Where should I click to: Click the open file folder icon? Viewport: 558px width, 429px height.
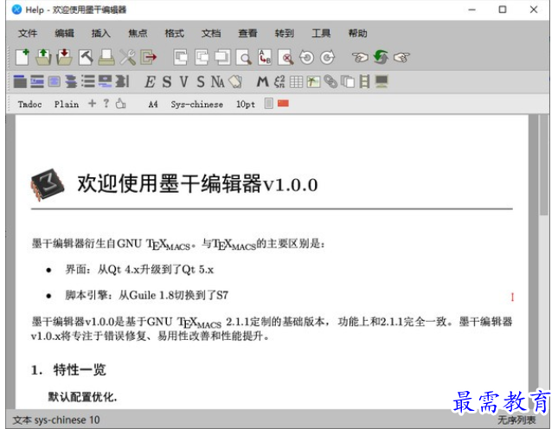click(43, 57)
